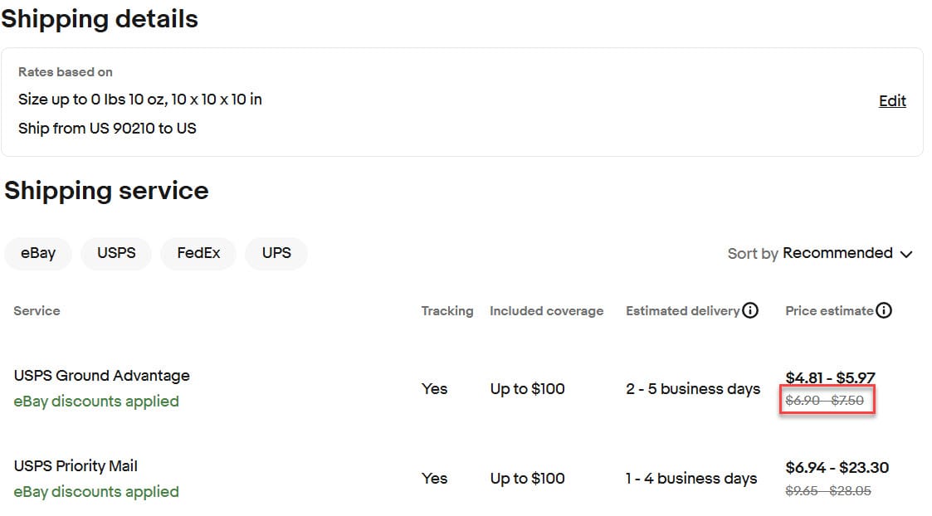Select the eBay carrier filter
The height and width of the screenshot is (516, 932).
(x=38, y=253)
